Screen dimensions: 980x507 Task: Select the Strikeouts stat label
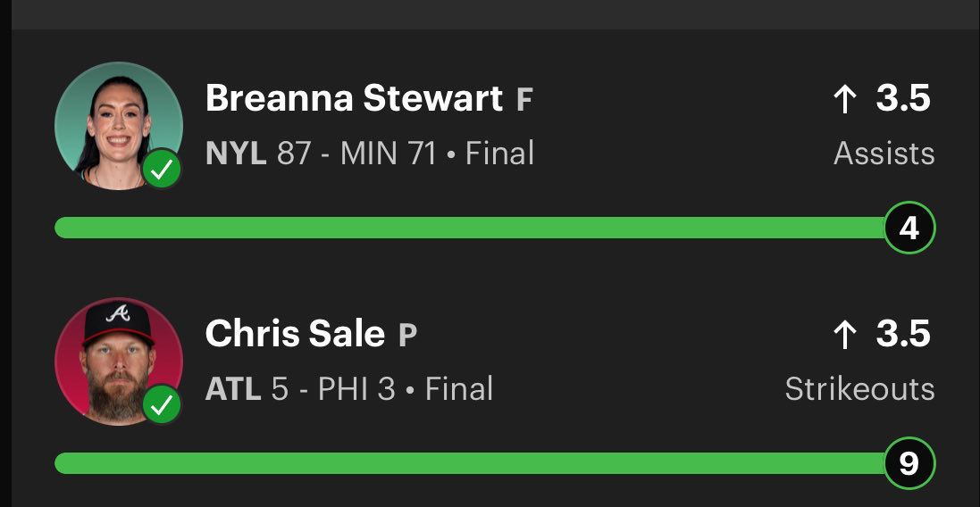coord(860,389)
